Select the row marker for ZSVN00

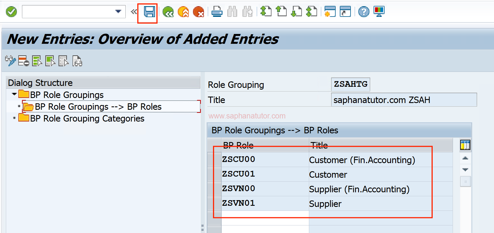tap(214, 189)
